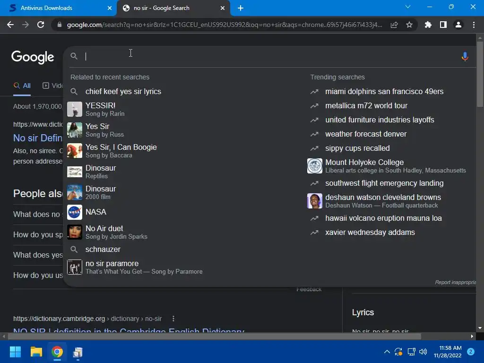This screenshot has height=363, width=484.
Task: Click the installer icon in taskbar
Action: [78, 352]
